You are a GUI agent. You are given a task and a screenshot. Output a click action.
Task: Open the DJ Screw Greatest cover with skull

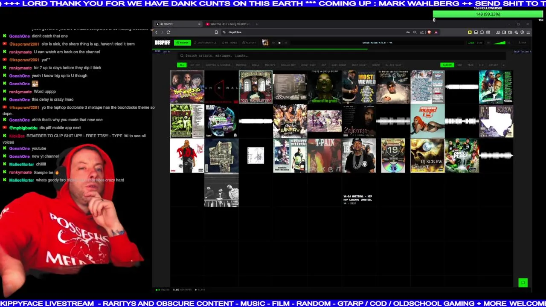pos(427,156)
